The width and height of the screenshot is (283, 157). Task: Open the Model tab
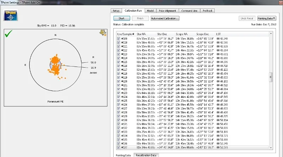(150, 11)
